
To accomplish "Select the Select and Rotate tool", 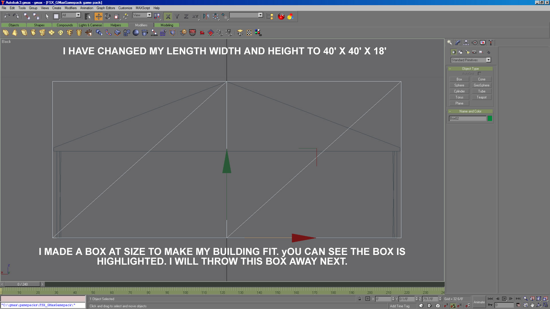I will (x=108, y=16).
